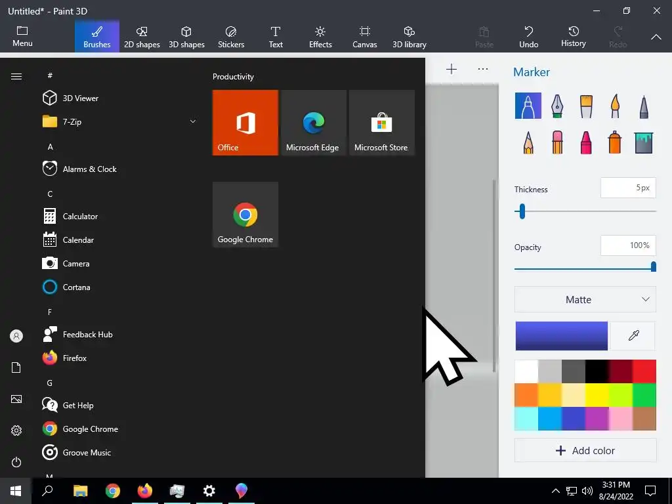Click the taskbar Search magnifier
Image resolution: width=672 pixels, height=504 pixels.
click(x=47, y=491)
